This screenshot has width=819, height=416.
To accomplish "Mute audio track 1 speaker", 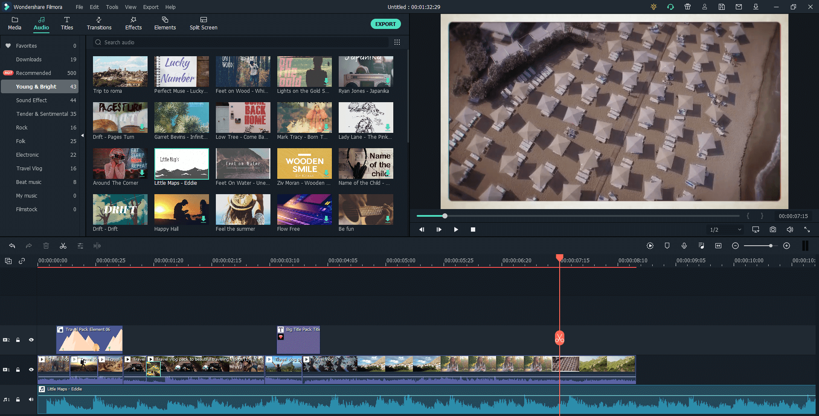I will click(31, 399).
